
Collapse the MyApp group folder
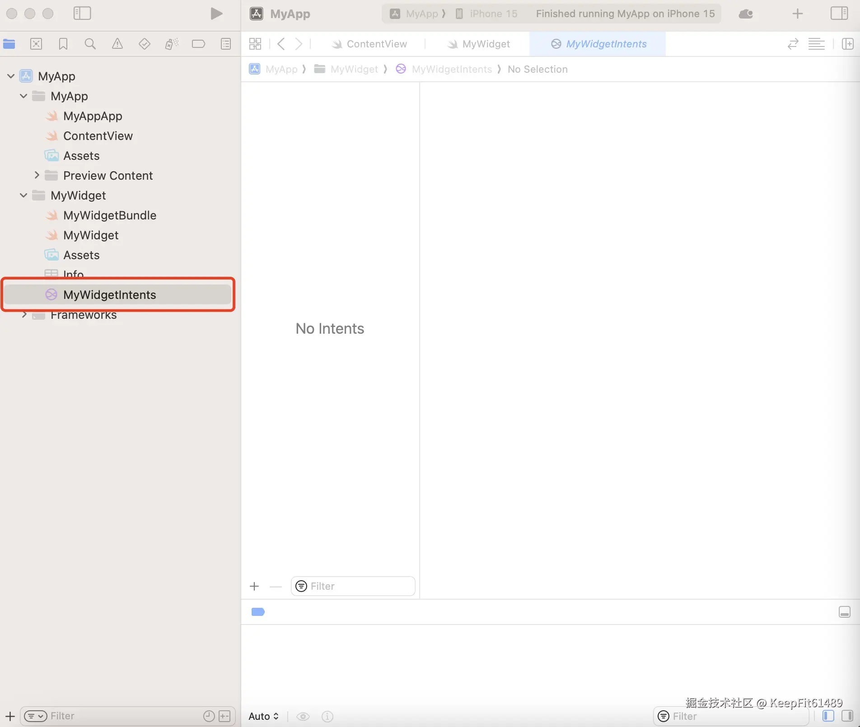pos(24,96)
